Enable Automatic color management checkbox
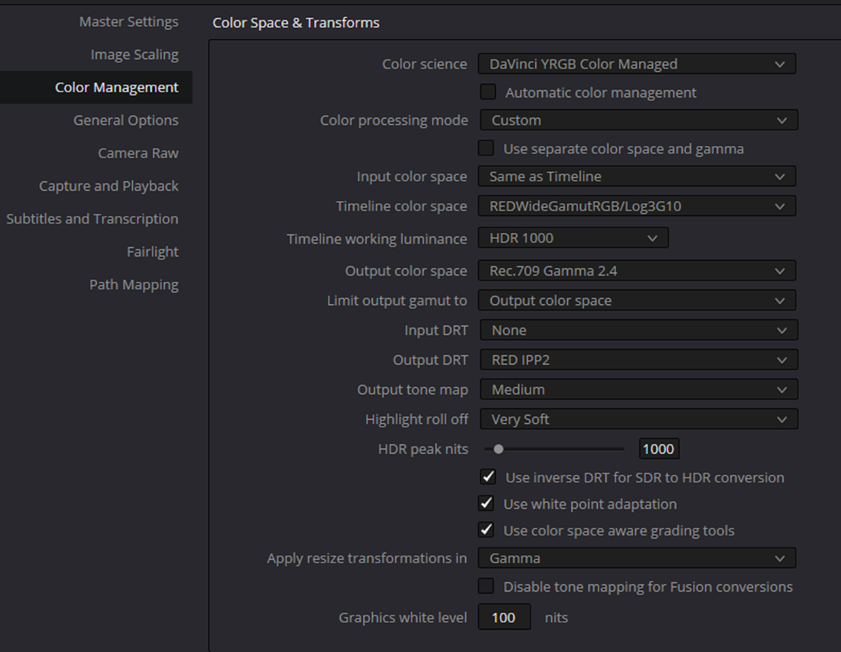Viewport: 841px width, 652px height. click(488, 92)
